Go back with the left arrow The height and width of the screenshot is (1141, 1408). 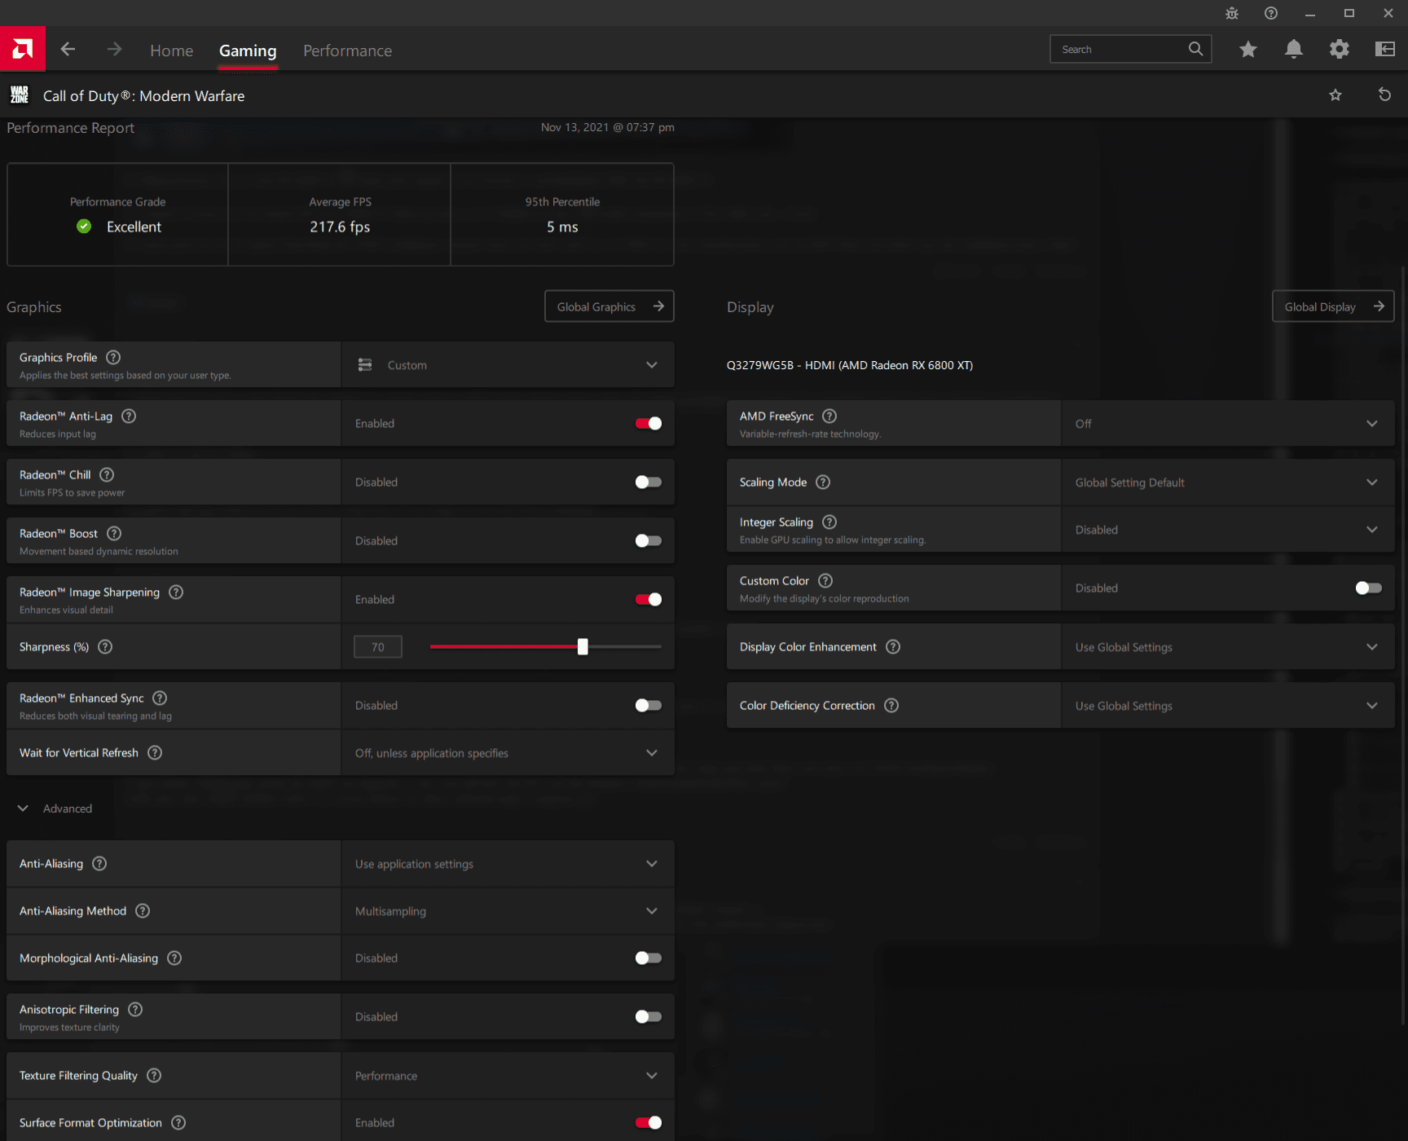coord(68,50)
